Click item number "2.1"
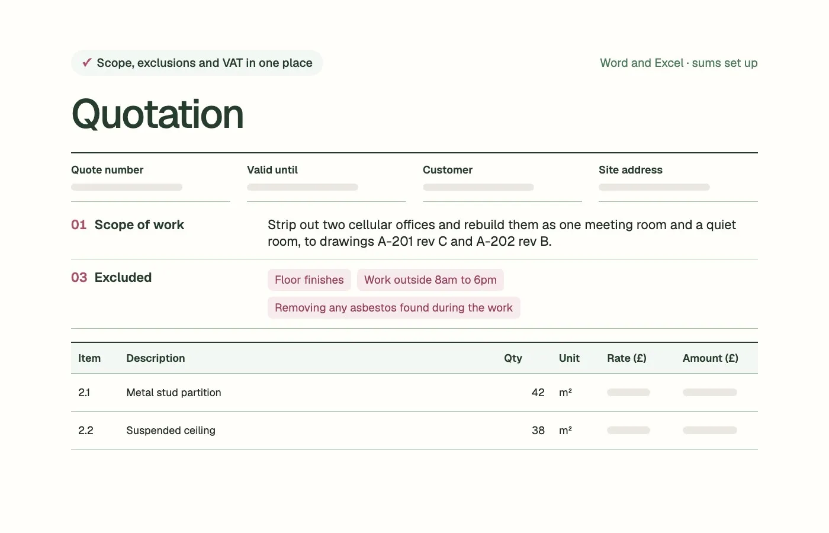The width and height of the screenshot is (829, 533). [84, 393]
